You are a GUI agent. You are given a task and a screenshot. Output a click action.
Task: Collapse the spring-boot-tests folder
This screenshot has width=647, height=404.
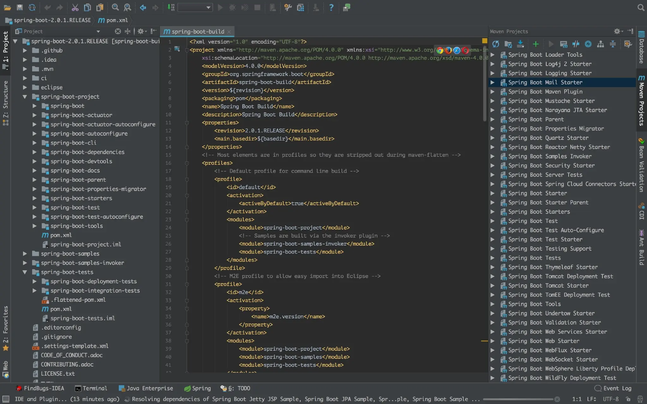[x=25, y=272]
